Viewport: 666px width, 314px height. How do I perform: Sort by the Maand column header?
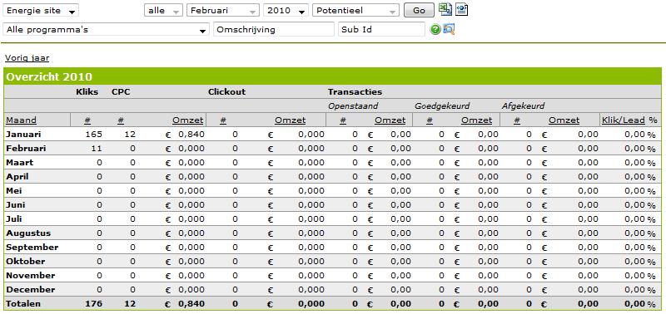22,120
